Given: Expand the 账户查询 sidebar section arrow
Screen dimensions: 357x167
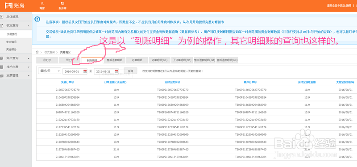Looking at the screenshot, I should 29,58.
